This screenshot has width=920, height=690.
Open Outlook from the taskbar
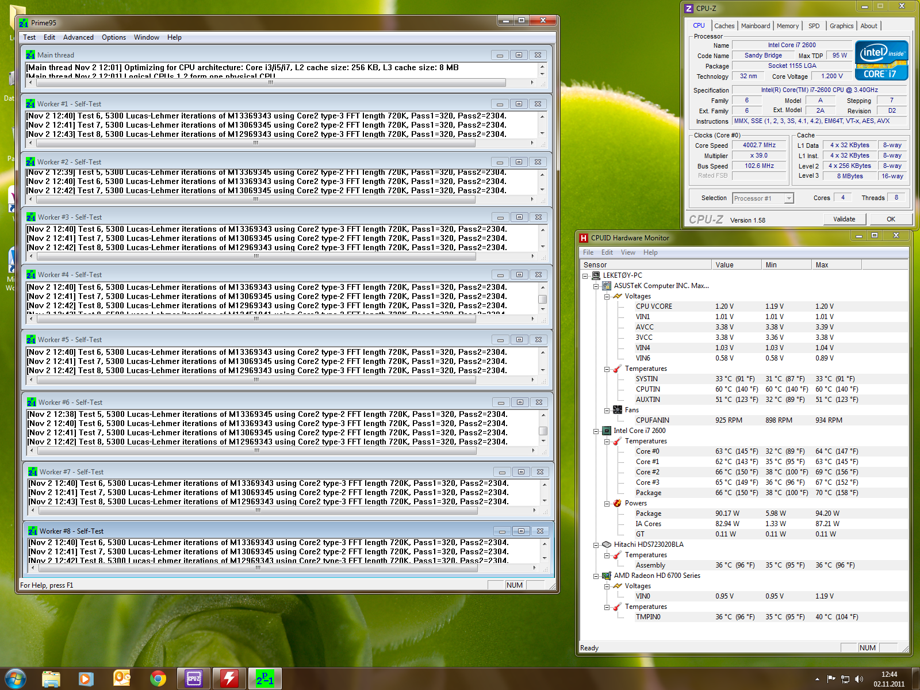[x=122, y=679]
